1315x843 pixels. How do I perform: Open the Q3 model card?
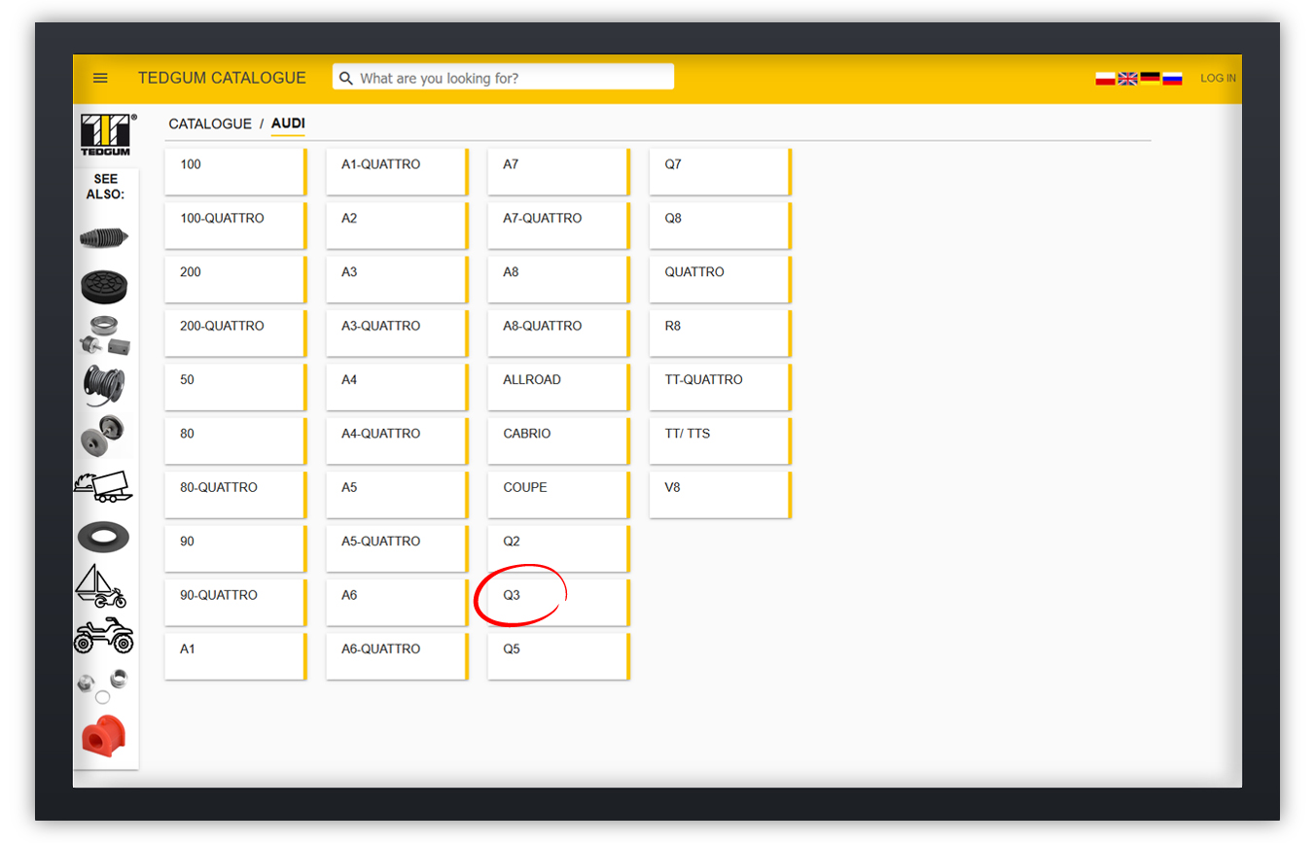click(x=558, y=603)
